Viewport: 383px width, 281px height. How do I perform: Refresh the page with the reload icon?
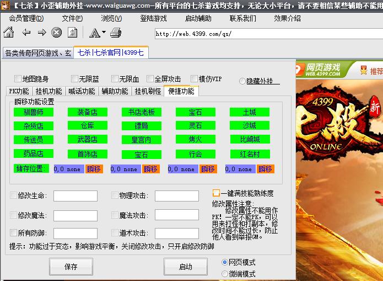point(72,33)
